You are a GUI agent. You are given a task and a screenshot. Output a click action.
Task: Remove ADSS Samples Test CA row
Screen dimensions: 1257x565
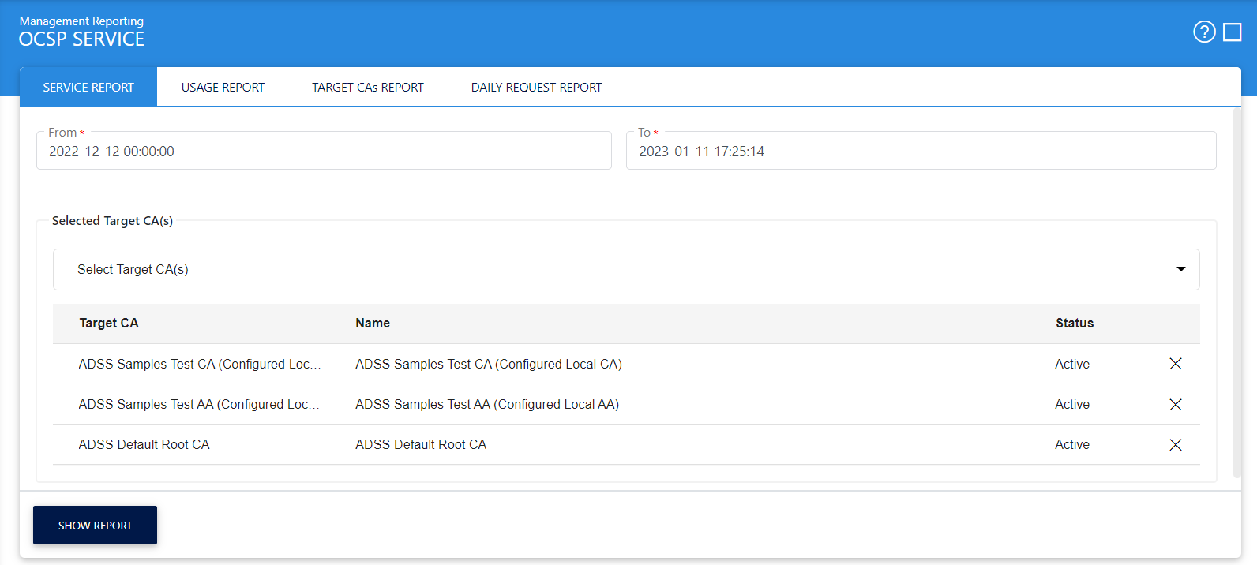(1175, 364)
